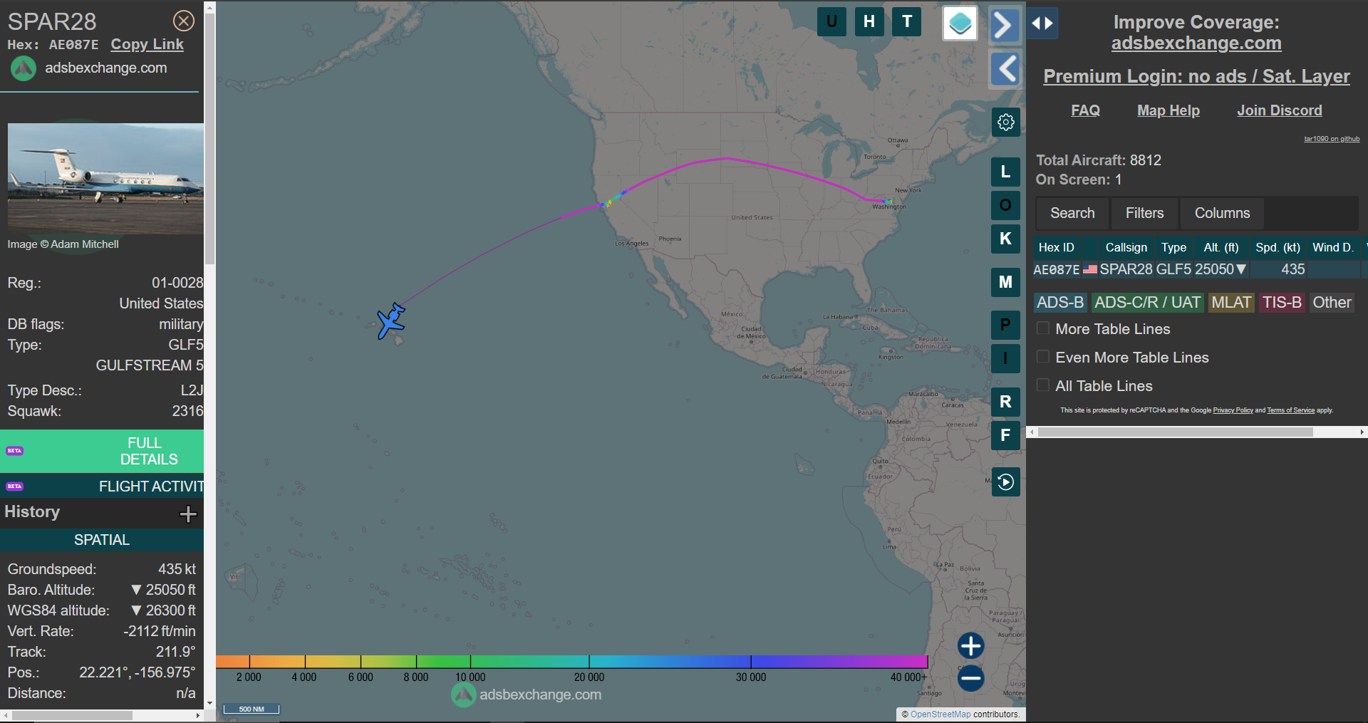This screenshot has width=1368, height=723.
Task: Open FLIGHT ACTIVITY beta button
Action: point(102,487)
